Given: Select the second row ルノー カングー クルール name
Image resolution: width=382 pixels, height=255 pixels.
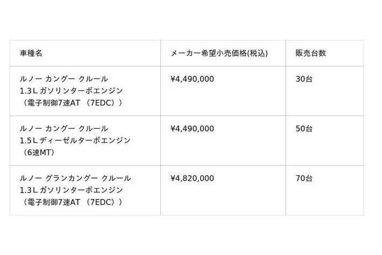Looking at the screenshot, I should tap(64, 129).
